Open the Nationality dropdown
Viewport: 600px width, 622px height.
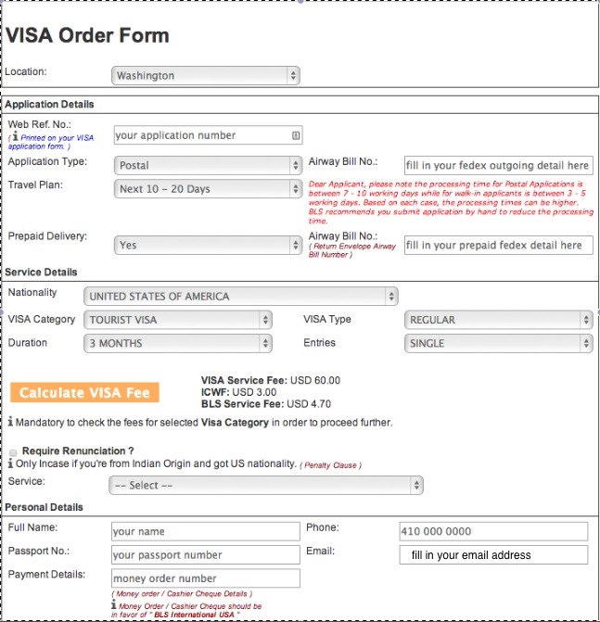click(x=240, y=297)
